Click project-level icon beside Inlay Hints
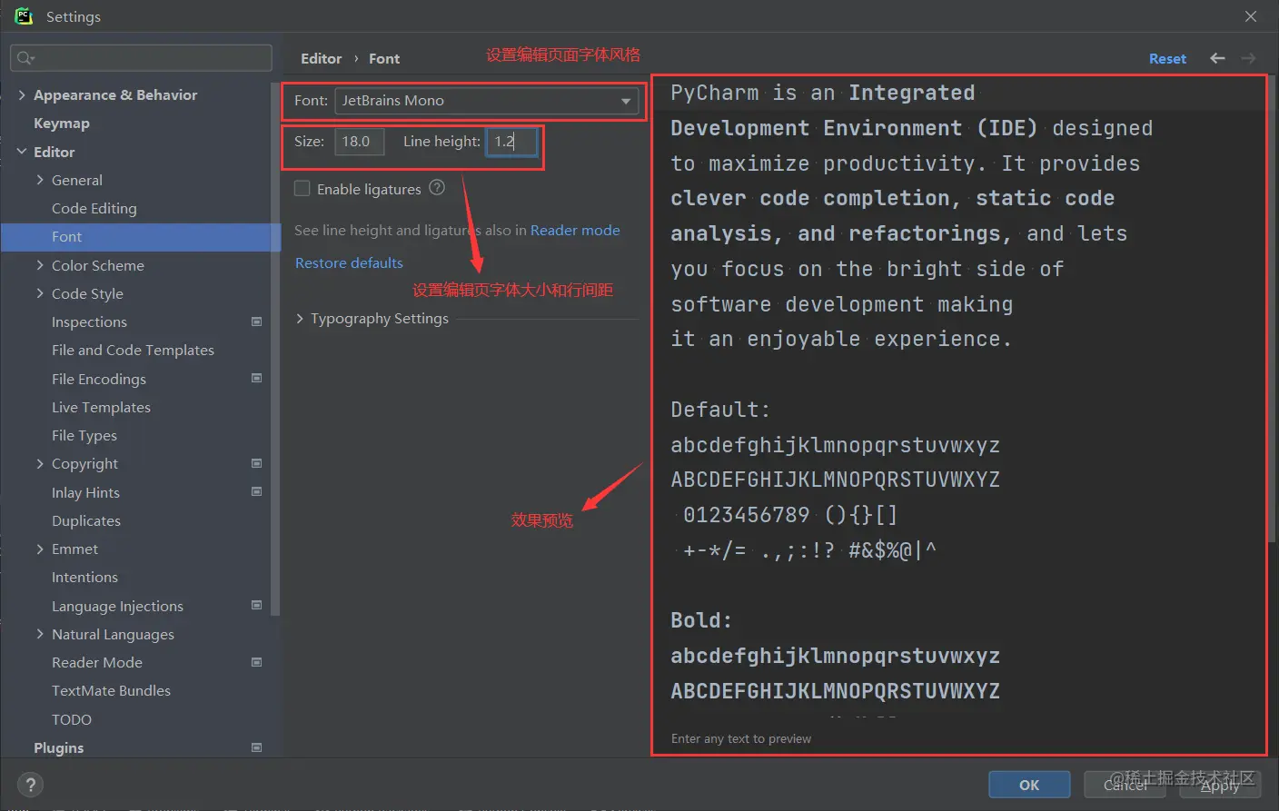 click(x=256, y=491)
